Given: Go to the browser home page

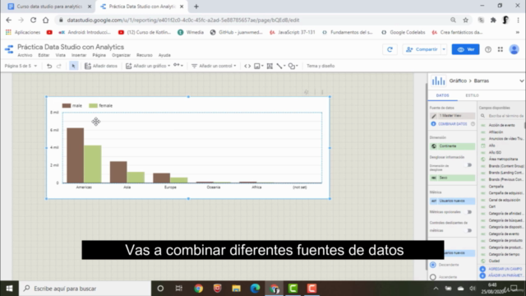Looking at the screenshot, I should coord(46,20).
